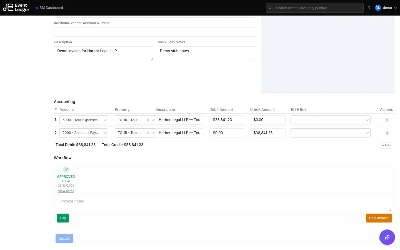
Task: Click the green Pay button
Action: coord(63,218)
